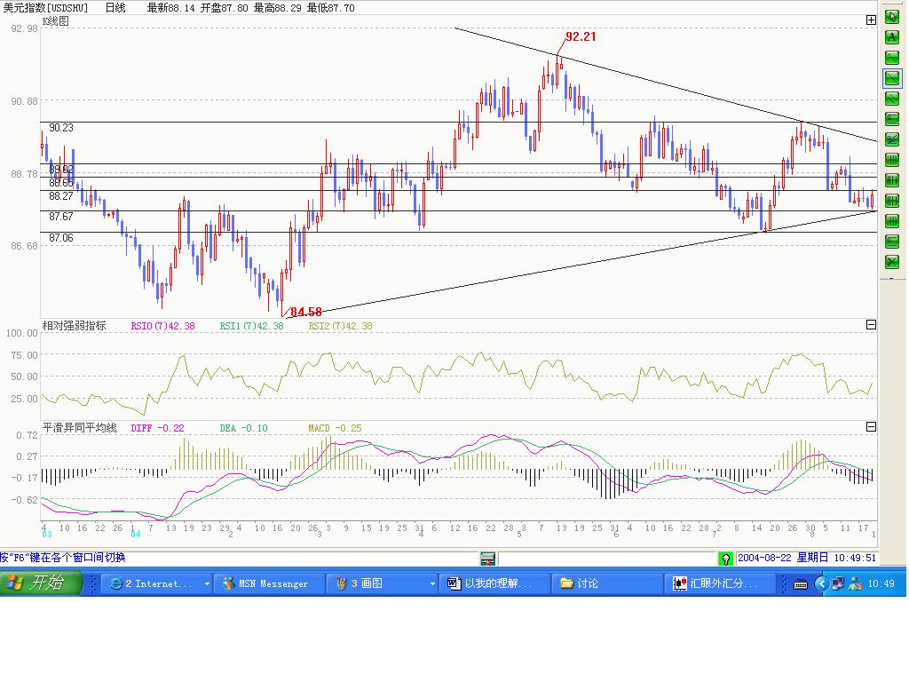
Task: Click the status bar input field
Action: tap(607, 559)
